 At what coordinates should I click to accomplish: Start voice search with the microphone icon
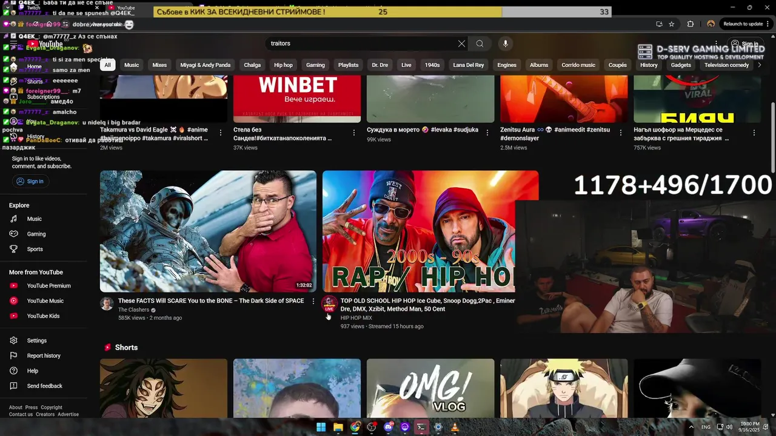point(505,44)
